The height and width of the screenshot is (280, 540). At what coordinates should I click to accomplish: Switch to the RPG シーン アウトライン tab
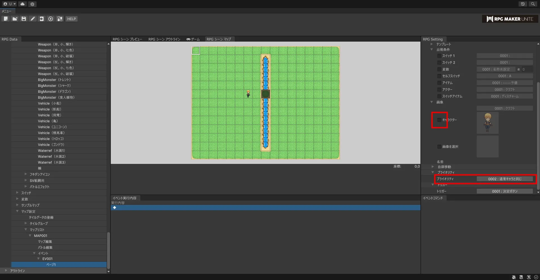[164, 39]
